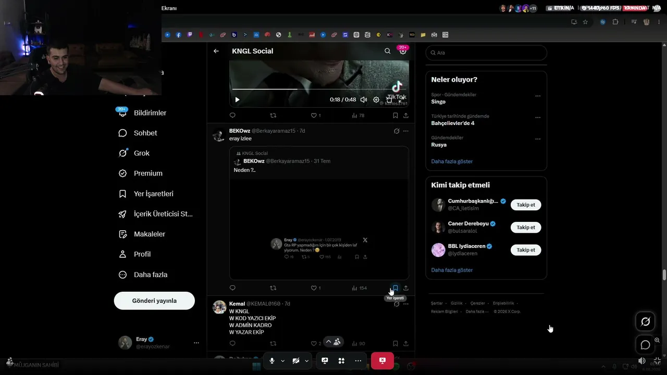Screen dimensions: 667x375
Task: Open Yer İşaretleri in the sidebar
Action: point(146,194)
